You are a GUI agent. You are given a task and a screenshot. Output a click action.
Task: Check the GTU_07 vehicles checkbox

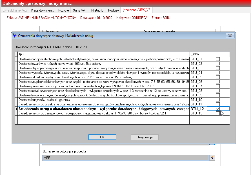(x=218, y=86)
